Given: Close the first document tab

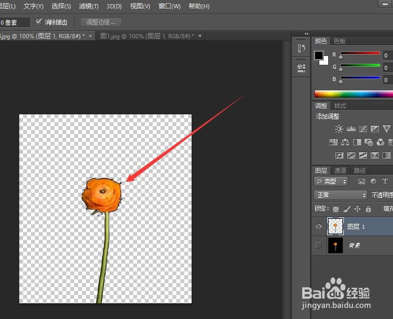Looking at the screenshot, I should (90, 36).
